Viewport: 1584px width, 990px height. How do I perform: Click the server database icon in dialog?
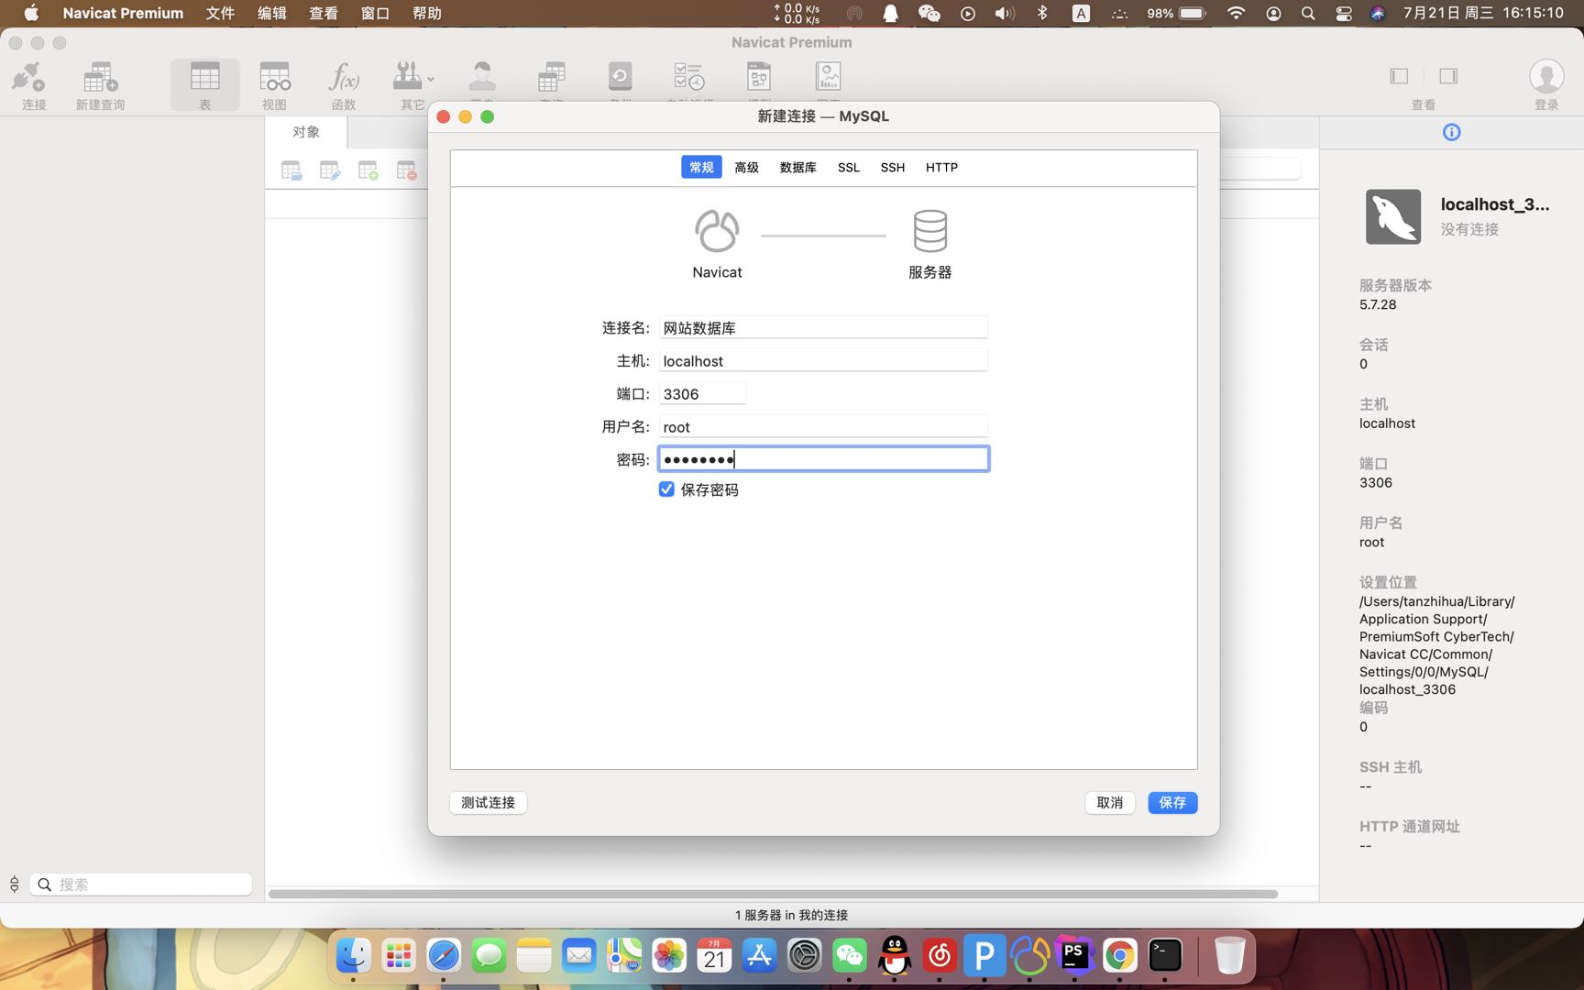[929, 231]
